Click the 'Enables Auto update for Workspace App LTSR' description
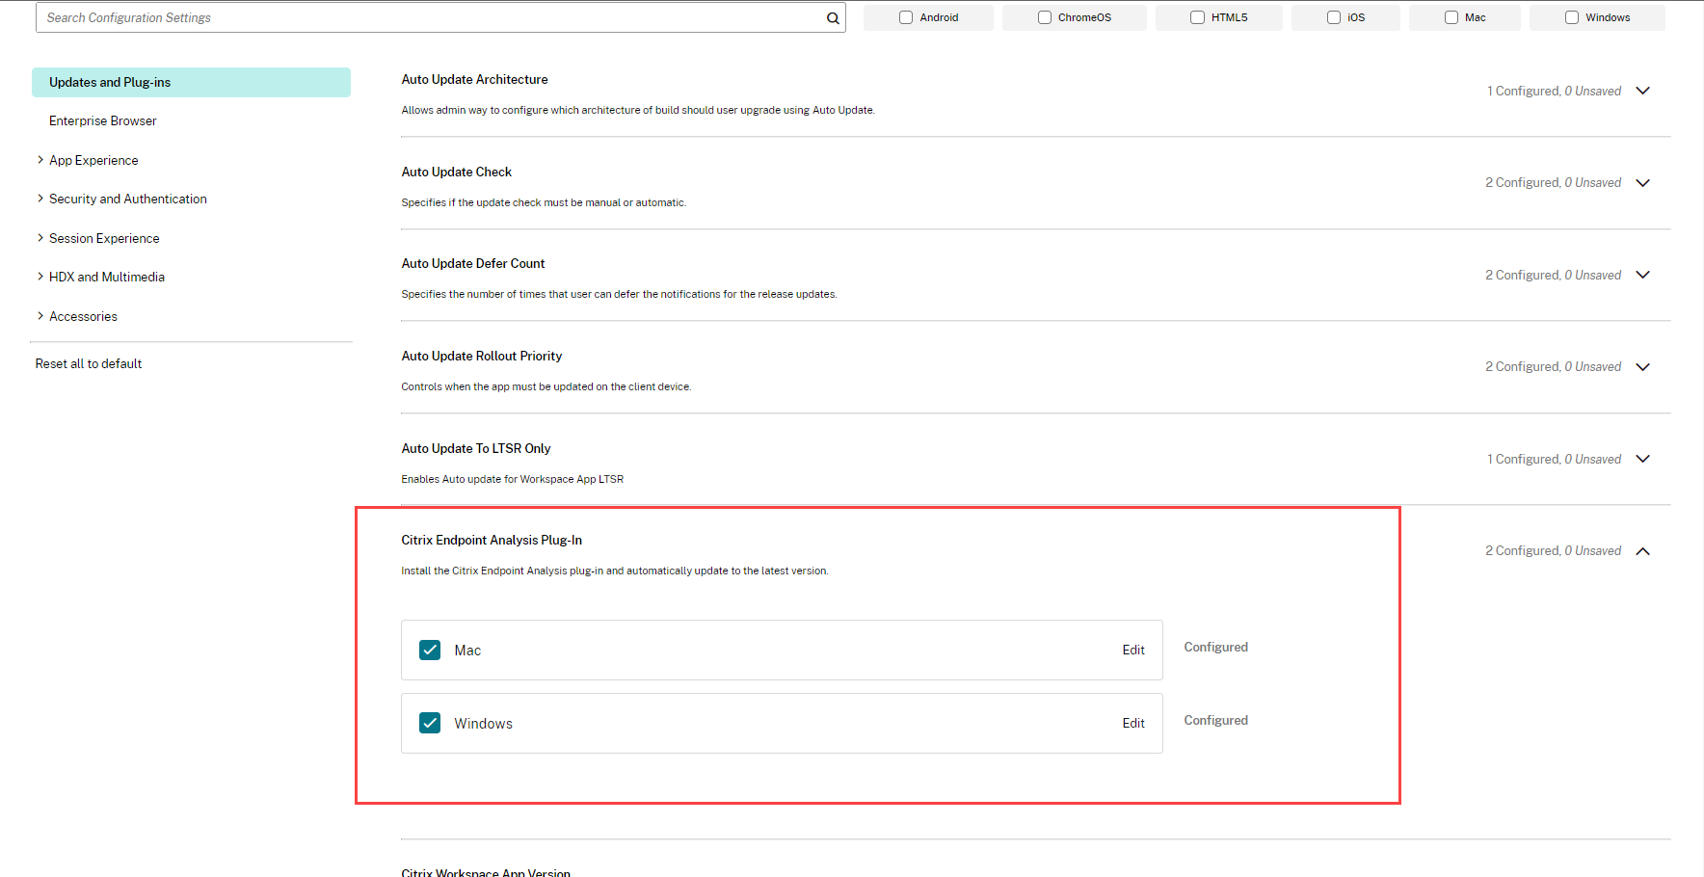The width and height of the screenshot is (1704, 877). [513, 480]
